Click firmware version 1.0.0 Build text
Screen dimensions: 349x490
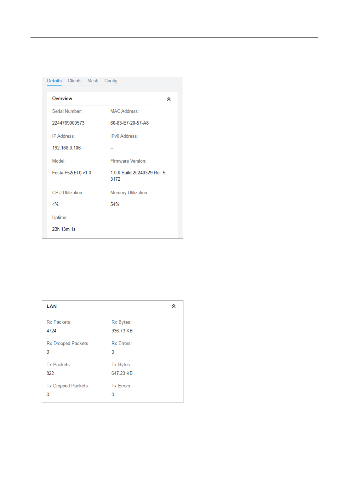(x=138, y=176)
